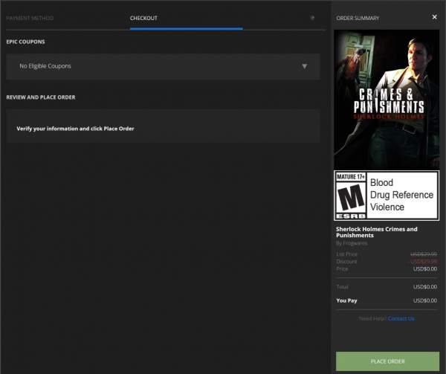The image size is (446, 374).
Task: Click the 'Violence' rating descriptor
Action: [387, 207]
